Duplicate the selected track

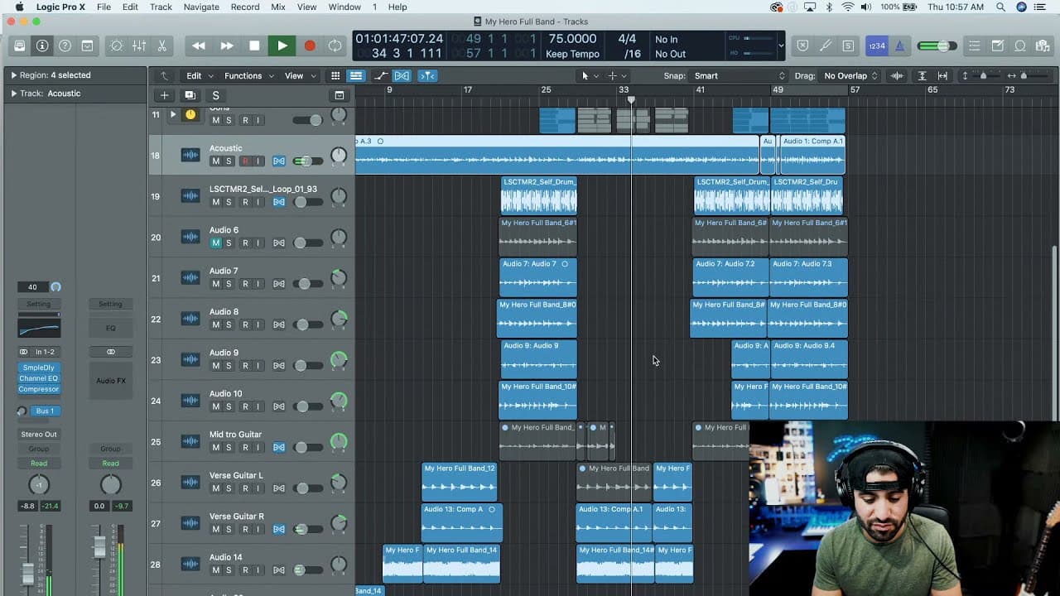pyautogui.click(x=190, y=95)
